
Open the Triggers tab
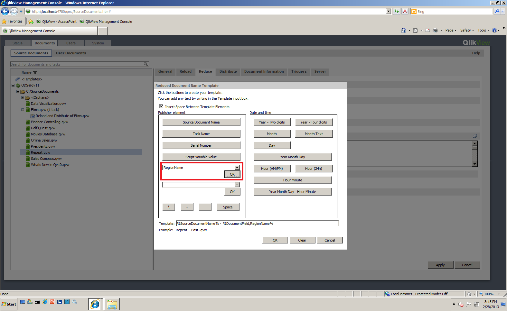pos(299,71)
